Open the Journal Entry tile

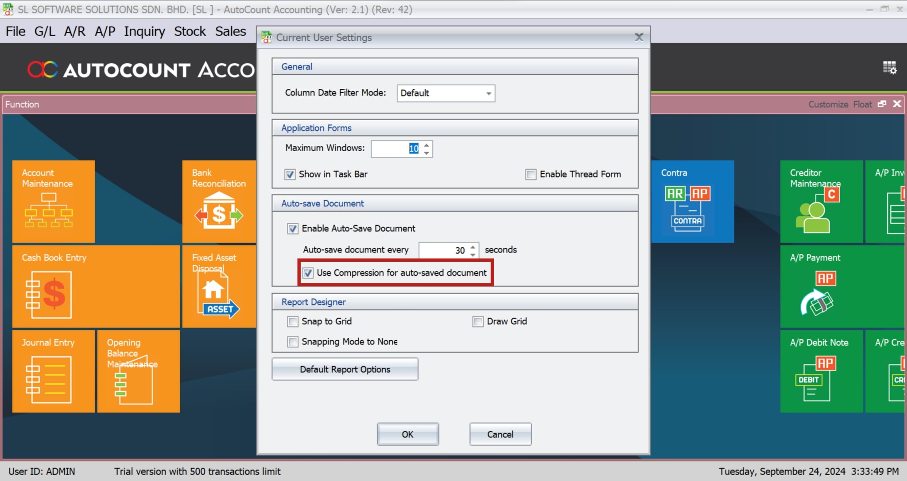pos(53,371)
